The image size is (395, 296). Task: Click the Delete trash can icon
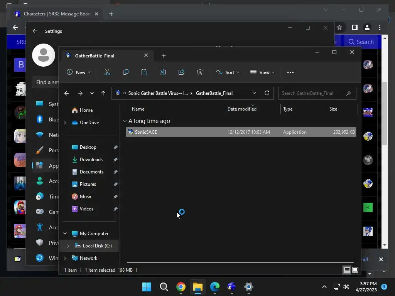pyautogui.click(x=200, y=72)
